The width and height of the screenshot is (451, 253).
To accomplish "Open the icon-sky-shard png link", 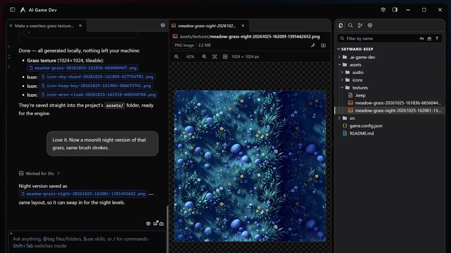I will pyautogui.click(x=97, y=77).
